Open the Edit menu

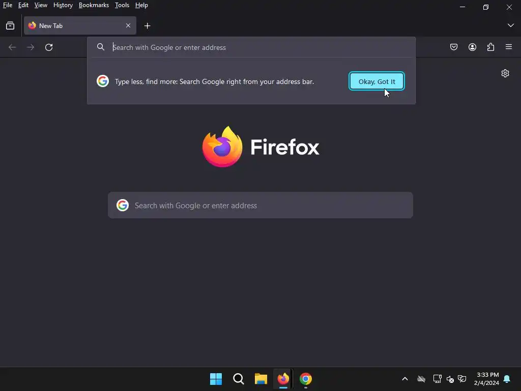pyautogui.click(x=23, y=5)
